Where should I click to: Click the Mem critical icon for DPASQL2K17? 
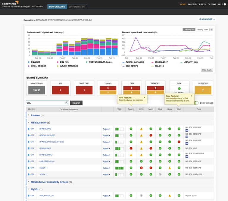click(x=151, y=148)
